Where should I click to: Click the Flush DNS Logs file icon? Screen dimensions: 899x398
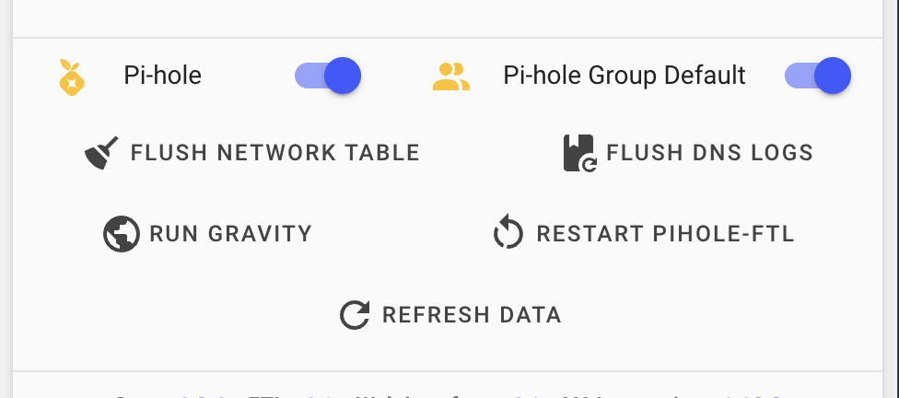pyautogui.click(x=579, y=153)
